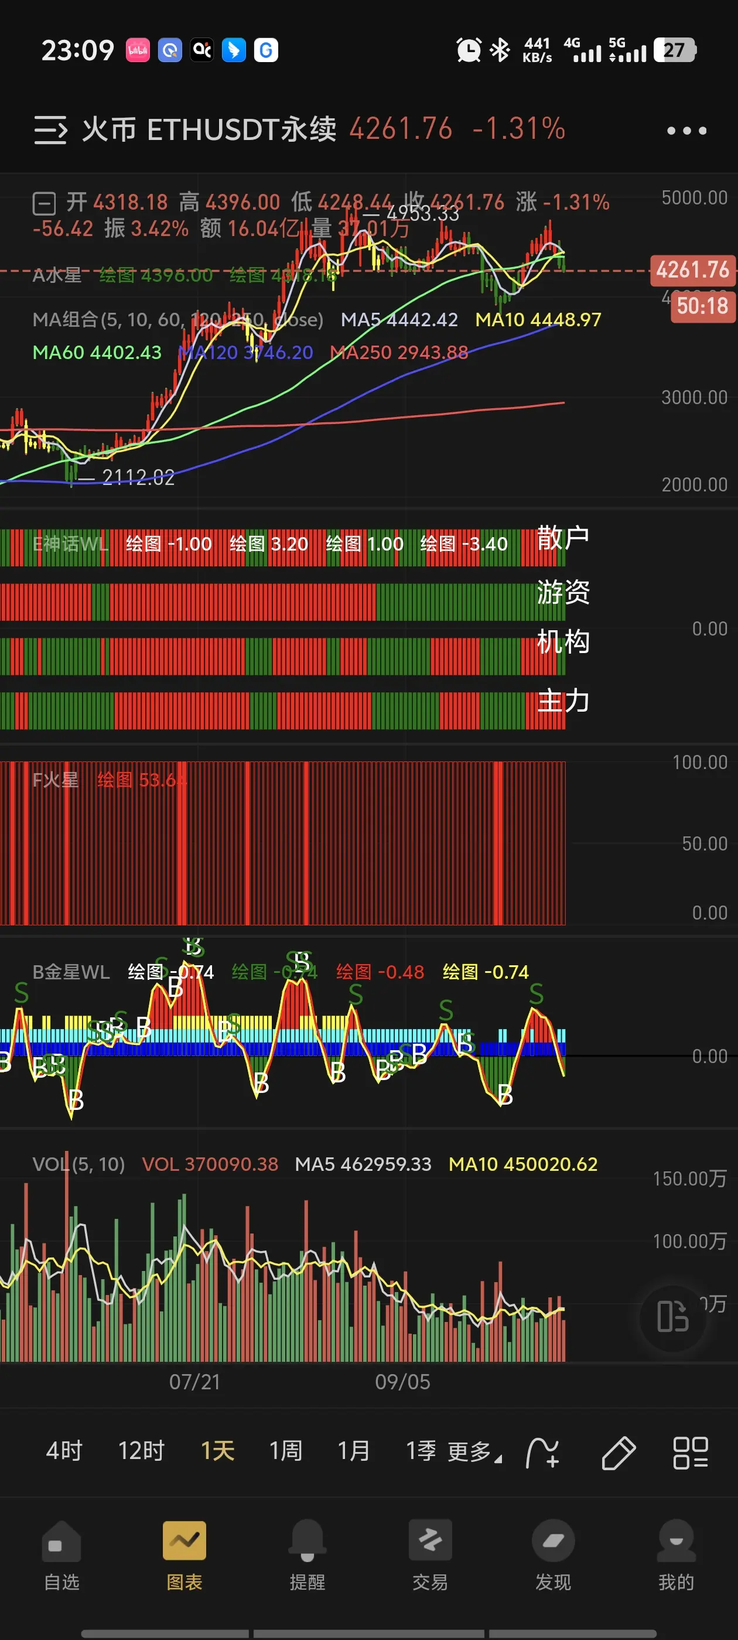Tap the A水星 indicator name
Image resolution: width=738 pixels, height=1640 pixels.
click(57, 275)
